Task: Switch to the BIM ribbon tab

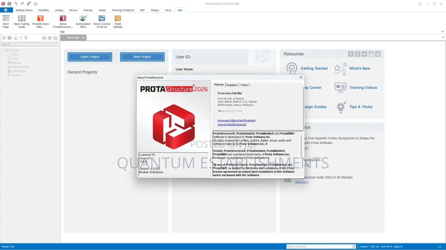Action: 142,10
